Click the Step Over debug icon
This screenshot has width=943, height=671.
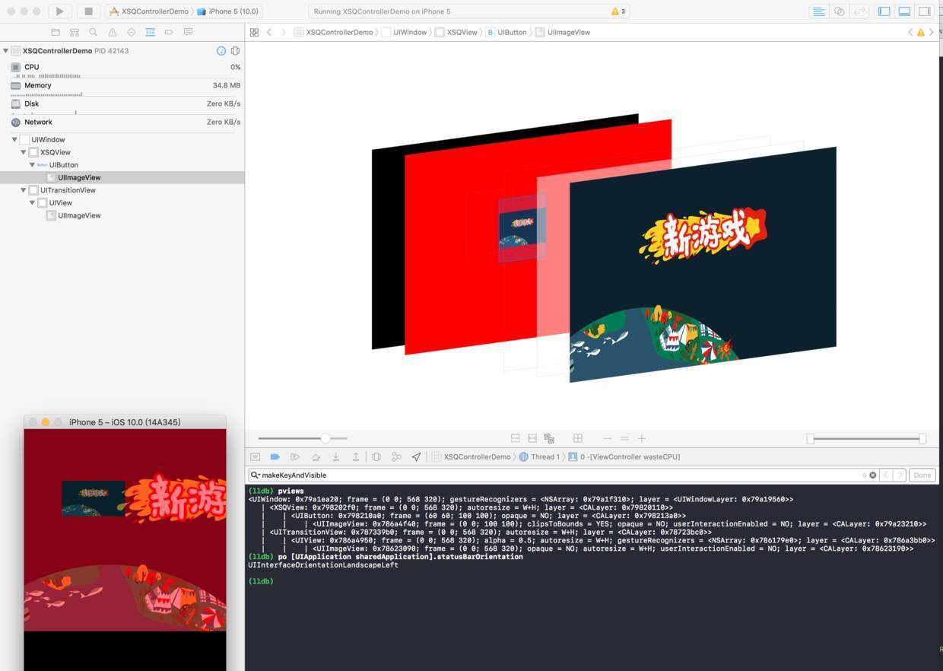point(316,457)
